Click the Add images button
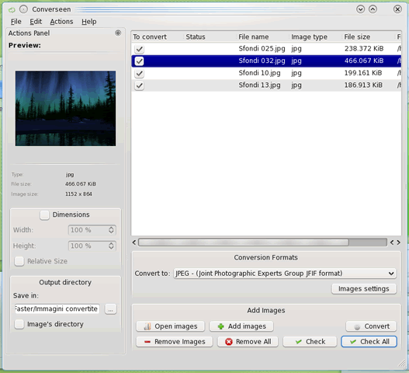The width and height of the screenshot is (409, 373). pos(241,326)
